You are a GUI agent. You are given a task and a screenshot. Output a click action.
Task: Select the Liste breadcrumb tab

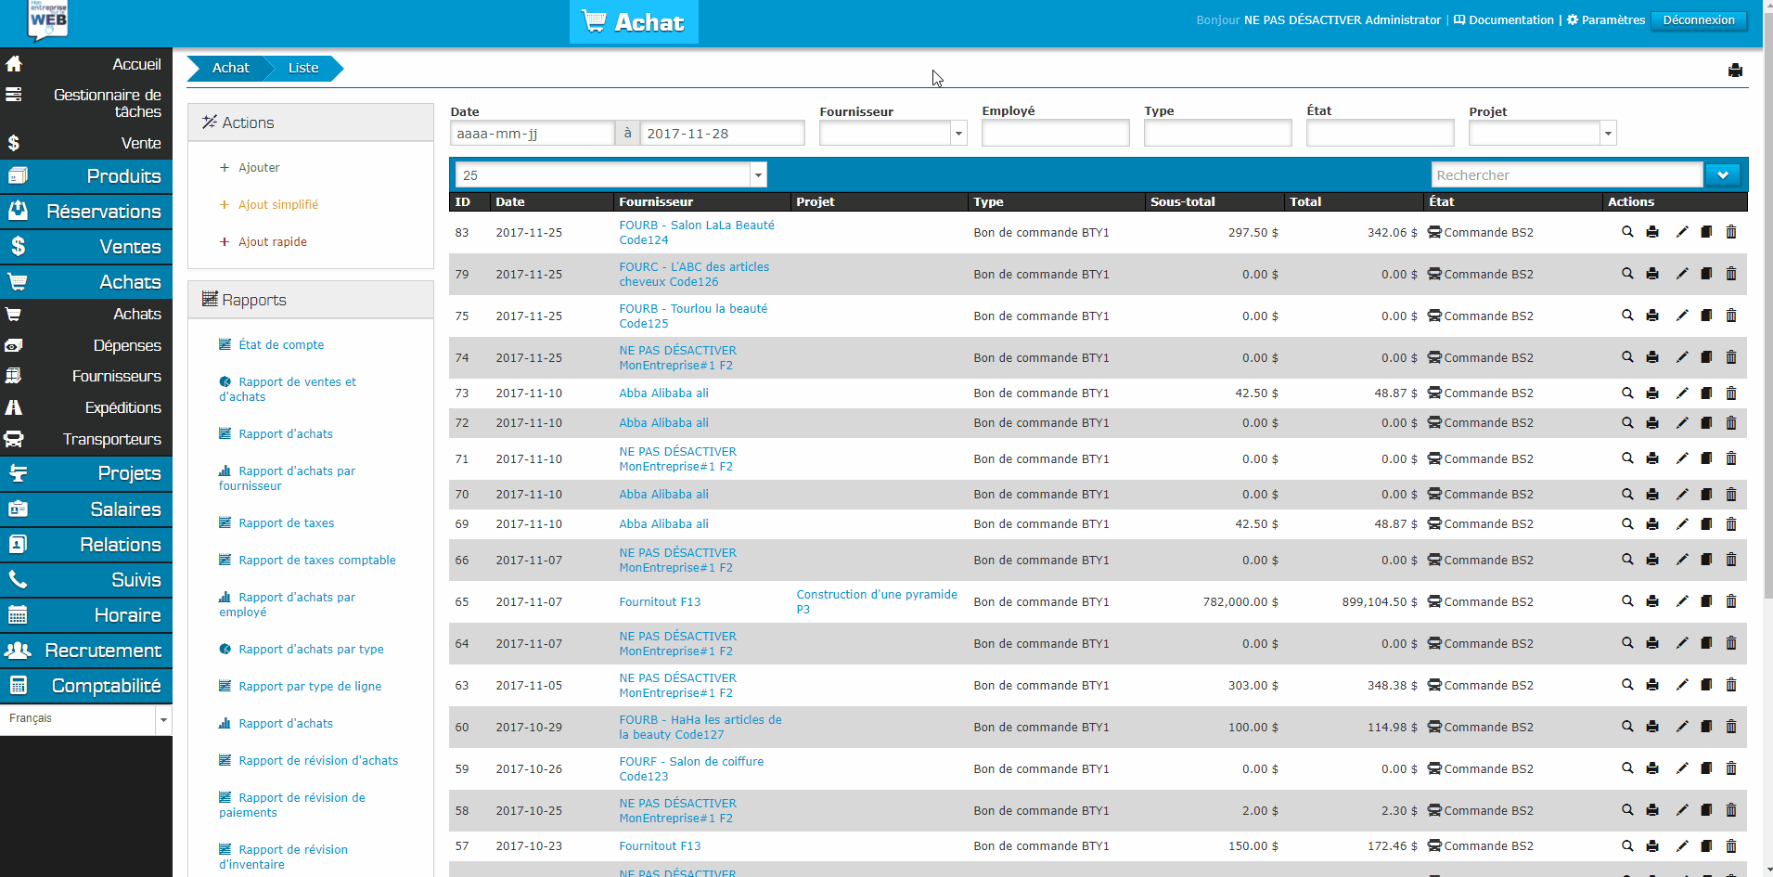pyautogui.click(x=303, y=68)
